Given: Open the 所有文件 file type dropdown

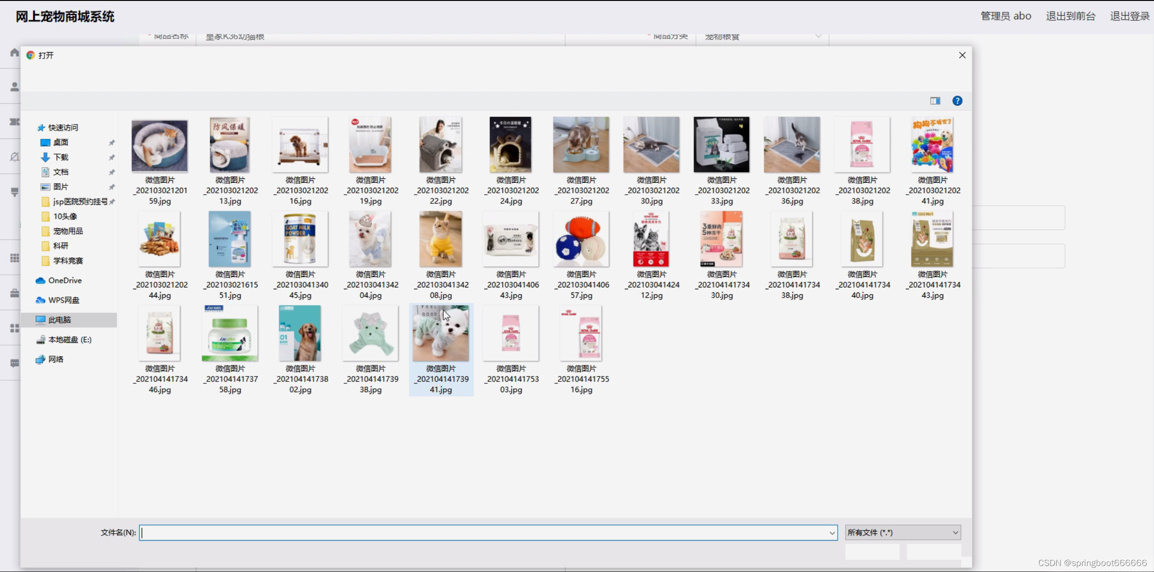Looking at the screenshot, I should (x=903, y=533).
